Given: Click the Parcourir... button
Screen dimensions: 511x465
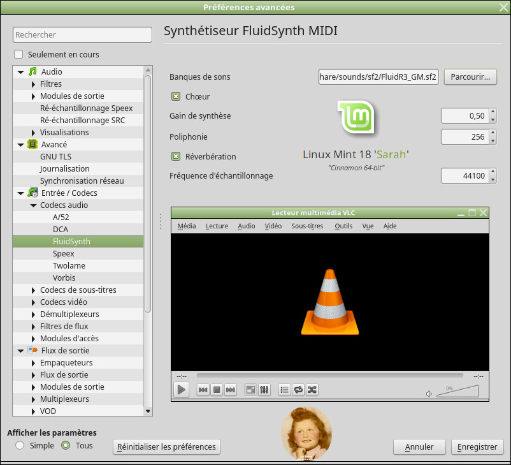Looking at the screenshot, I should 470,77.
